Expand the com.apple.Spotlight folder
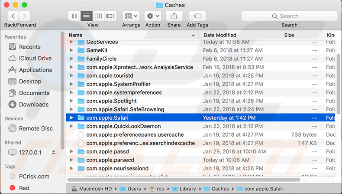This screenshot has width=342, height=194. (71, 101)
